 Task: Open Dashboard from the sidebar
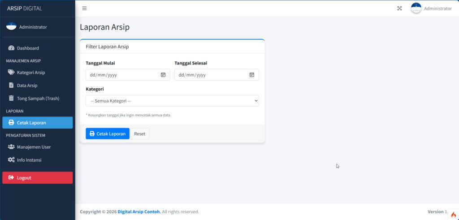tap(28, 48)
